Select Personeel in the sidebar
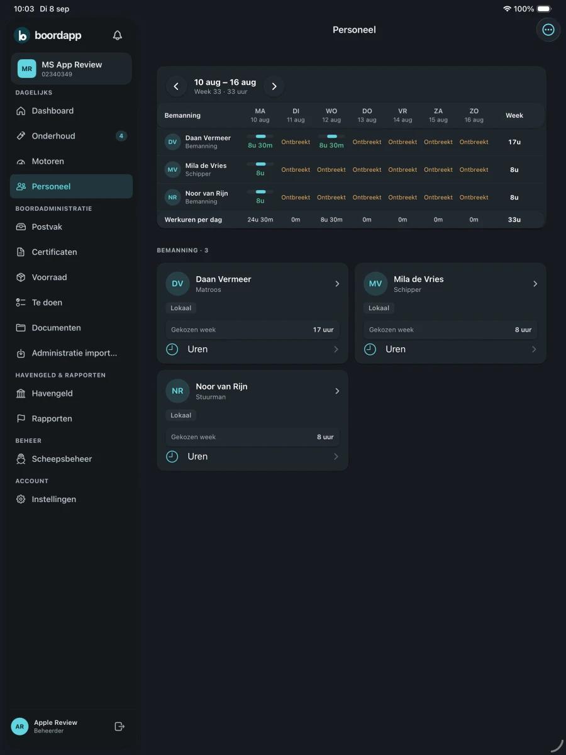 tap(71, 187)
